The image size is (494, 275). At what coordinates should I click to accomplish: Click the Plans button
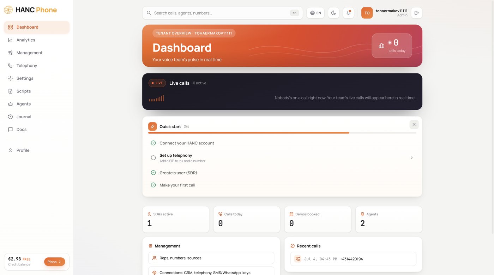coord(55,262)
